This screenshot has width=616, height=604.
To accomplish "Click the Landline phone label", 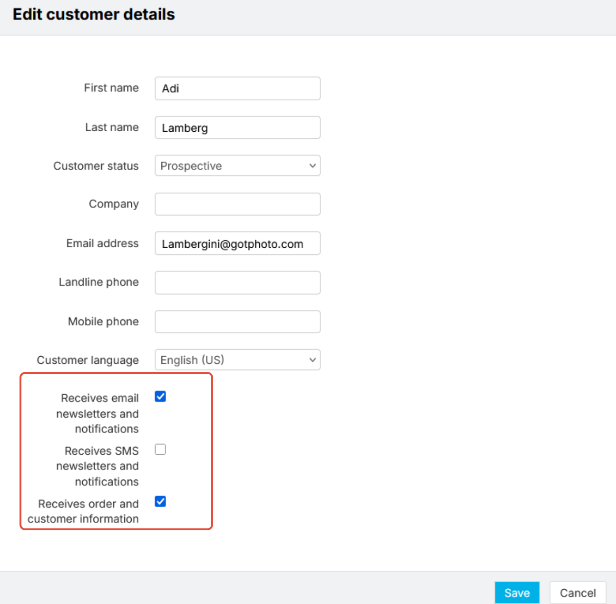I will pyautogui.click(x=99, y=282).
